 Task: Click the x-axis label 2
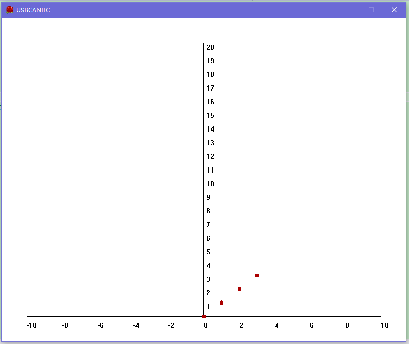241,325
